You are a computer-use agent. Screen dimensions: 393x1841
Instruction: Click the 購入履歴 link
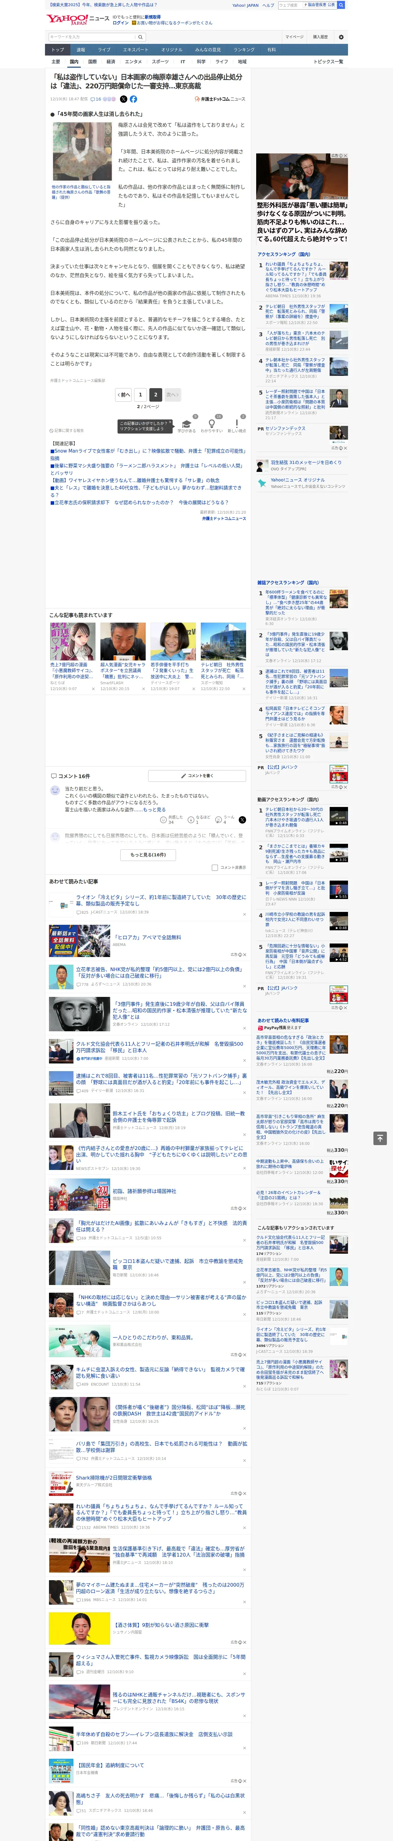[x=320, y=37]
